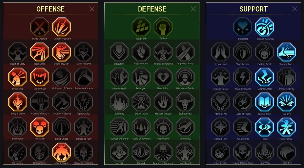The image size is (304, 168).
Task: Click the Giant Slayer mastery icon
Action: [62, 152]
